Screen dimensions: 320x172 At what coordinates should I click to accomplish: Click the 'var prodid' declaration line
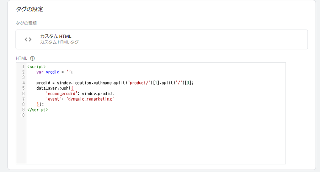[54, 72]
